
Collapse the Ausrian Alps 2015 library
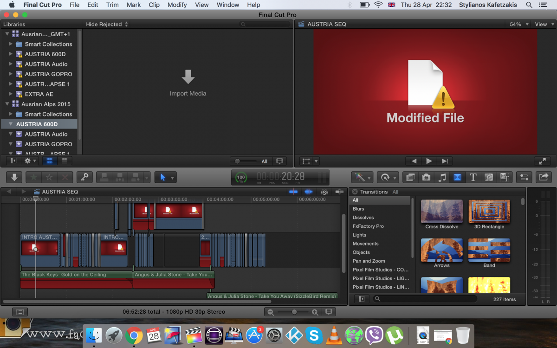coord(7,104)
